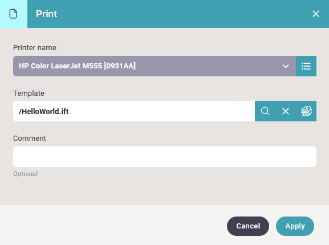
Task: Click the printer template icon beside the clear button
Action: point(306,111)
